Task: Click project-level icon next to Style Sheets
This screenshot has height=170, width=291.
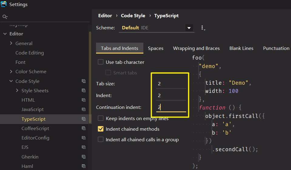Action: click(x=84, y=90)
